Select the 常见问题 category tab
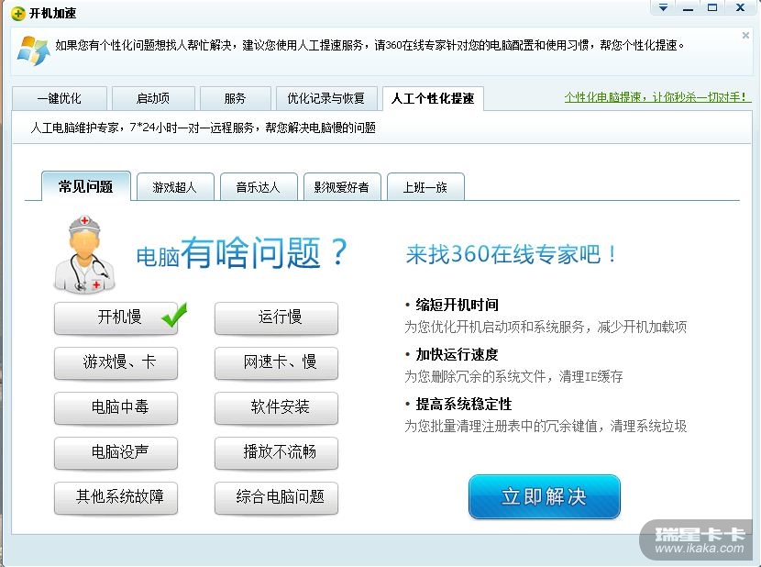 [x=86, y=186]
